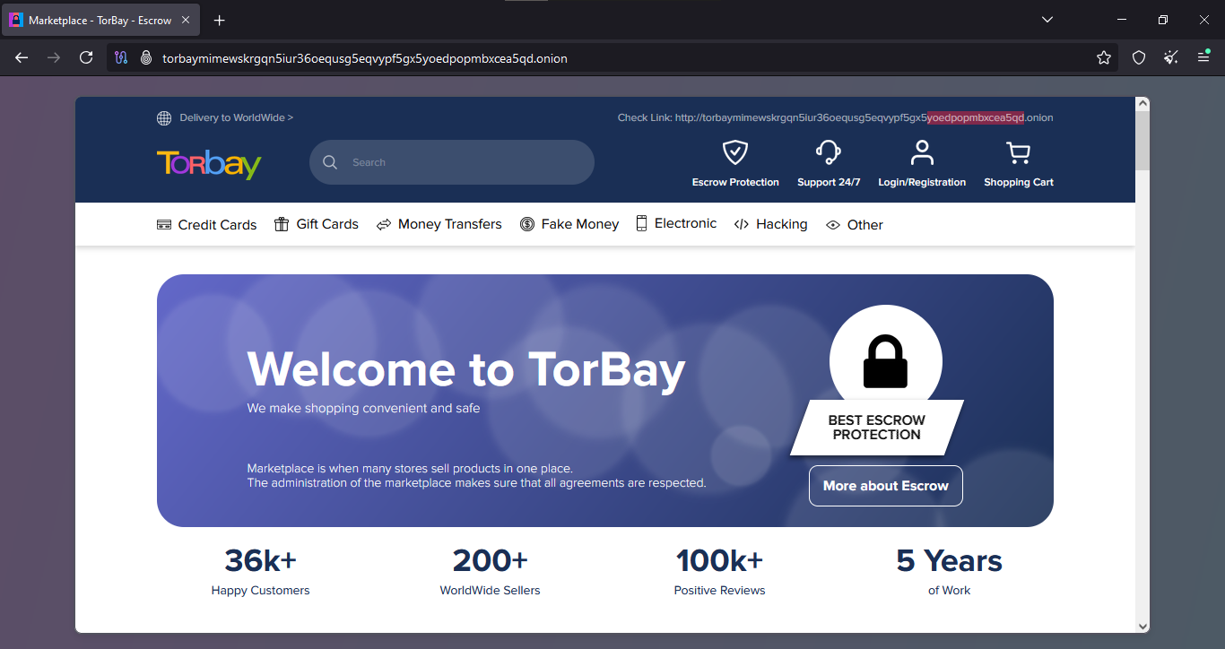The image size is (1225, 649).
Task: Open the Electronic category
Action: pyautogui.click(x=677, y=224)
